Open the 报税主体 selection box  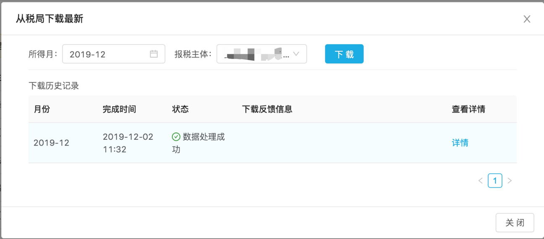click(x=262, y=54)
